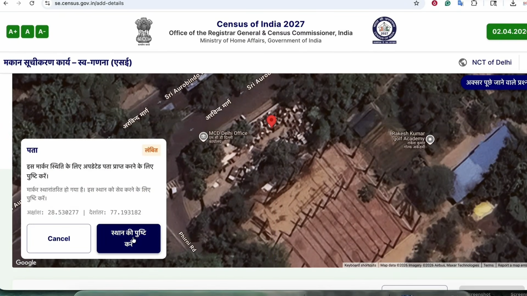Open the browser Extensions puzzle icon
The image size is (527, 296).
point(474,3)
